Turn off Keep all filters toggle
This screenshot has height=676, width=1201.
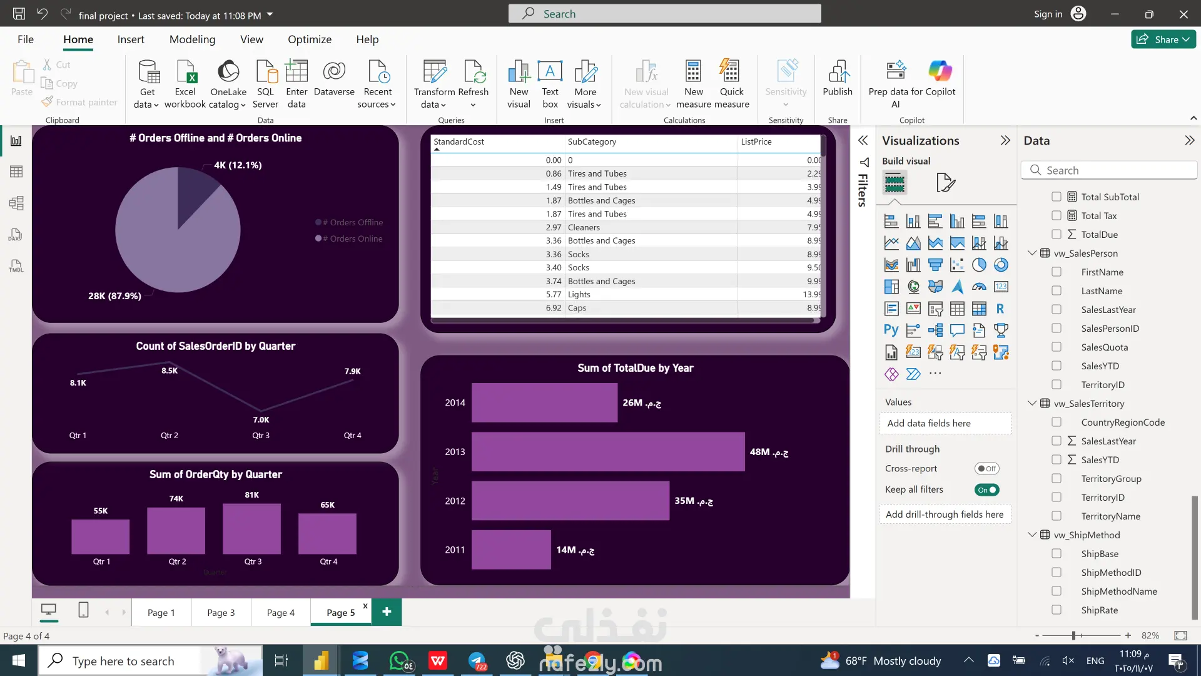[x=986, y=490]
